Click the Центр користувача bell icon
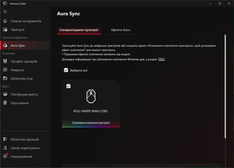 [5, 148]
